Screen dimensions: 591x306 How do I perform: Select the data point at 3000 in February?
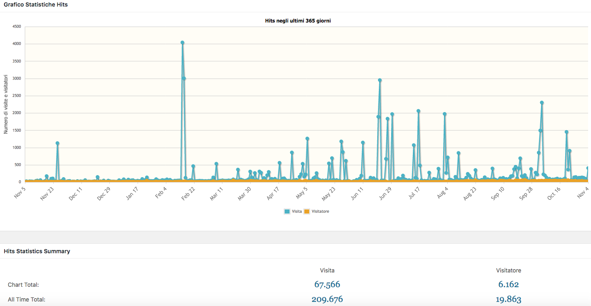click(184, 79)
